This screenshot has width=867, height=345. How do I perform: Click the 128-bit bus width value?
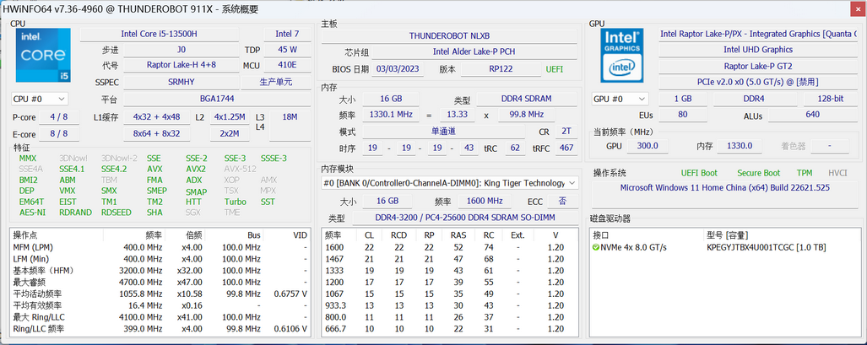831,99
